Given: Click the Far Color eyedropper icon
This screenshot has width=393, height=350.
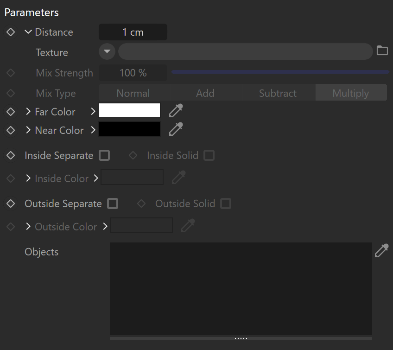Looking at the screenshot, I should [176, 111].
